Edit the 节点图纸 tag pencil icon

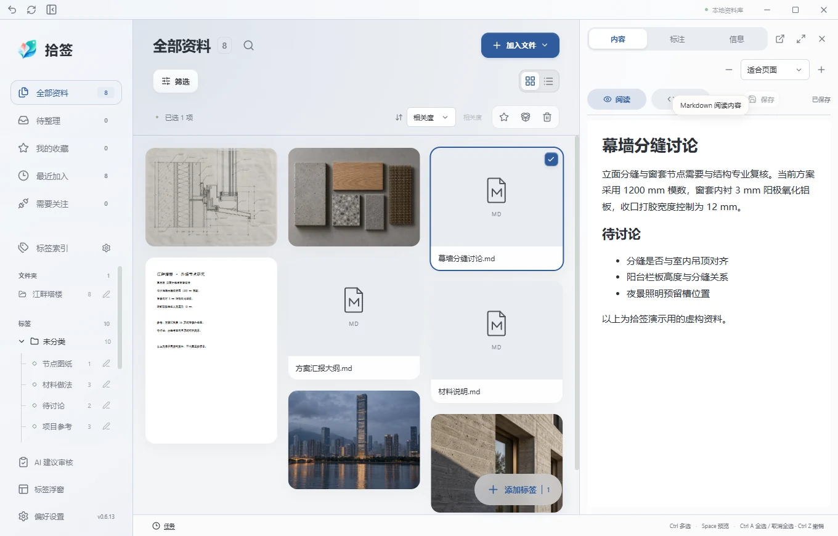[x=106, y=363]
